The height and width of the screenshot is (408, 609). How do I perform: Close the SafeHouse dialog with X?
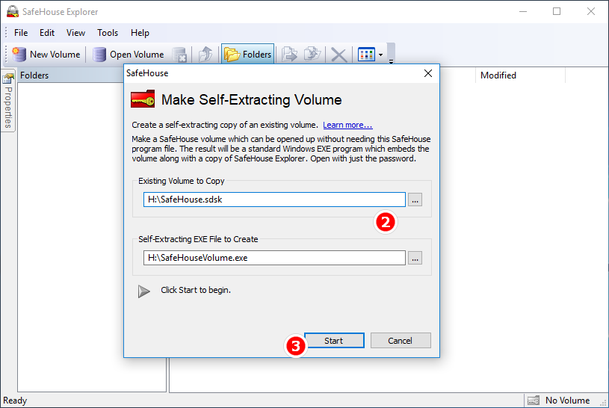(428, 73)
